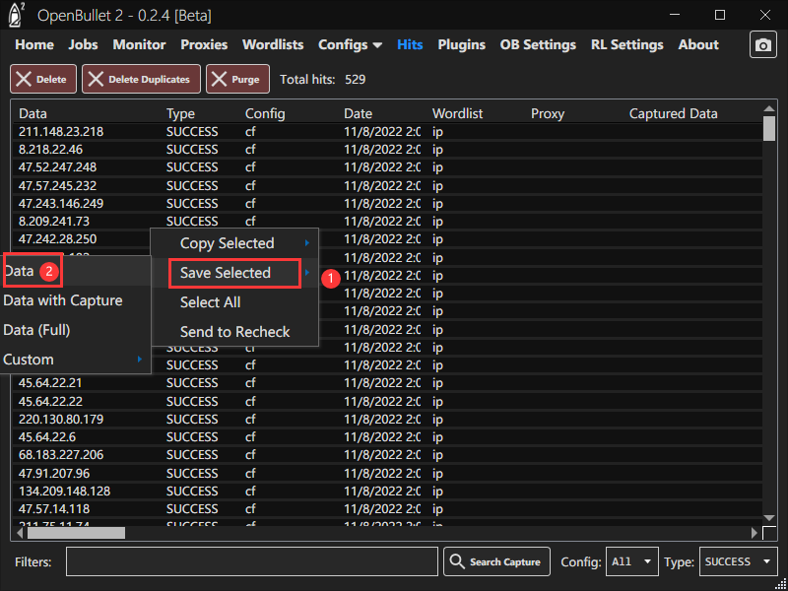
Task: Expand the Configs menu dropdown
Action: [x=350, y=44]
